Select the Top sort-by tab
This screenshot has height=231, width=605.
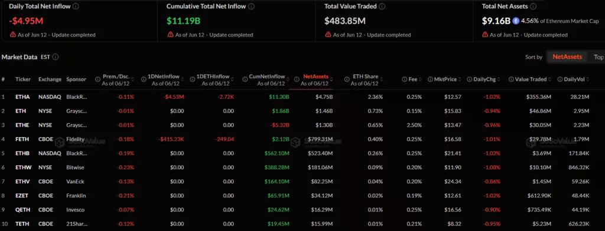pos(599,57)
